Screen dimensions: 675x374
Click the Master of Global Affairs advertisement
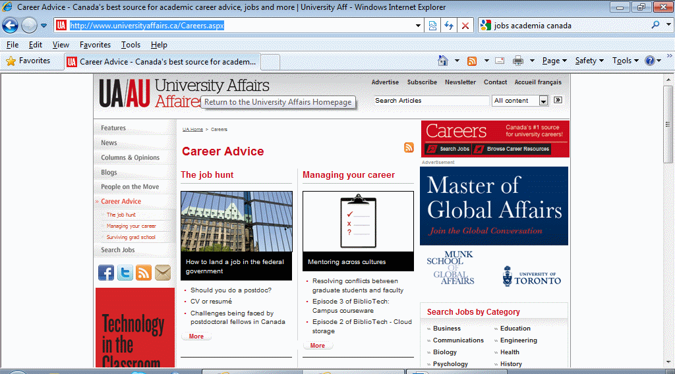click(x=494, y=206)
